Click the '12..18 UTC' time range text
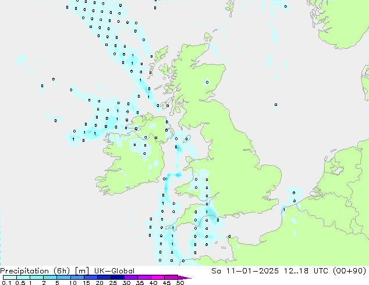The height and width of the screenshot is (285, 369). (x=306, y=271)
